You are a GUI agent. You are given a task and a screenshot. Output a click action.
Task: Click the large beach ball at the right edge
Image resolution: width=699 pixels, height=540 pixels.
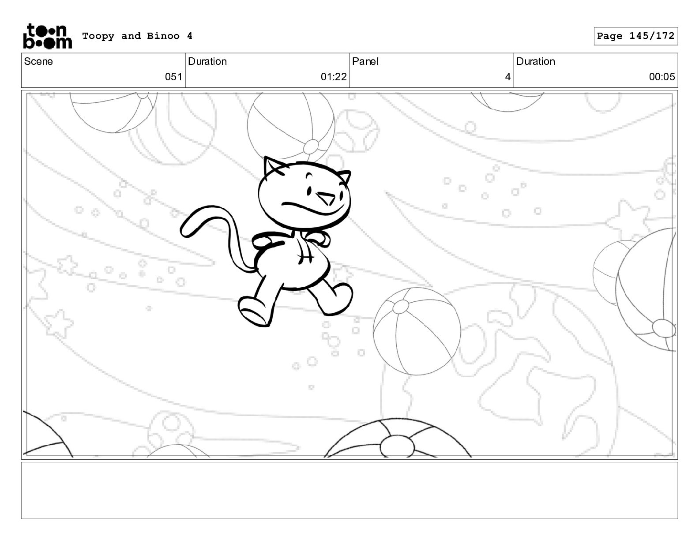click(x=646, y=289)
